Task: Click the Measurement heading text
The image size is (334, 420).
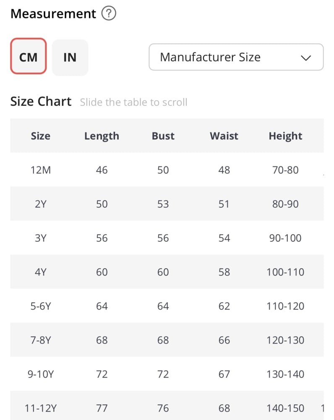Action: (x=53, y=14)
